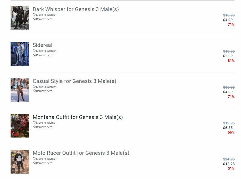
Task: Click Casual Style product thumbnail
Action: tap(20, 90)
